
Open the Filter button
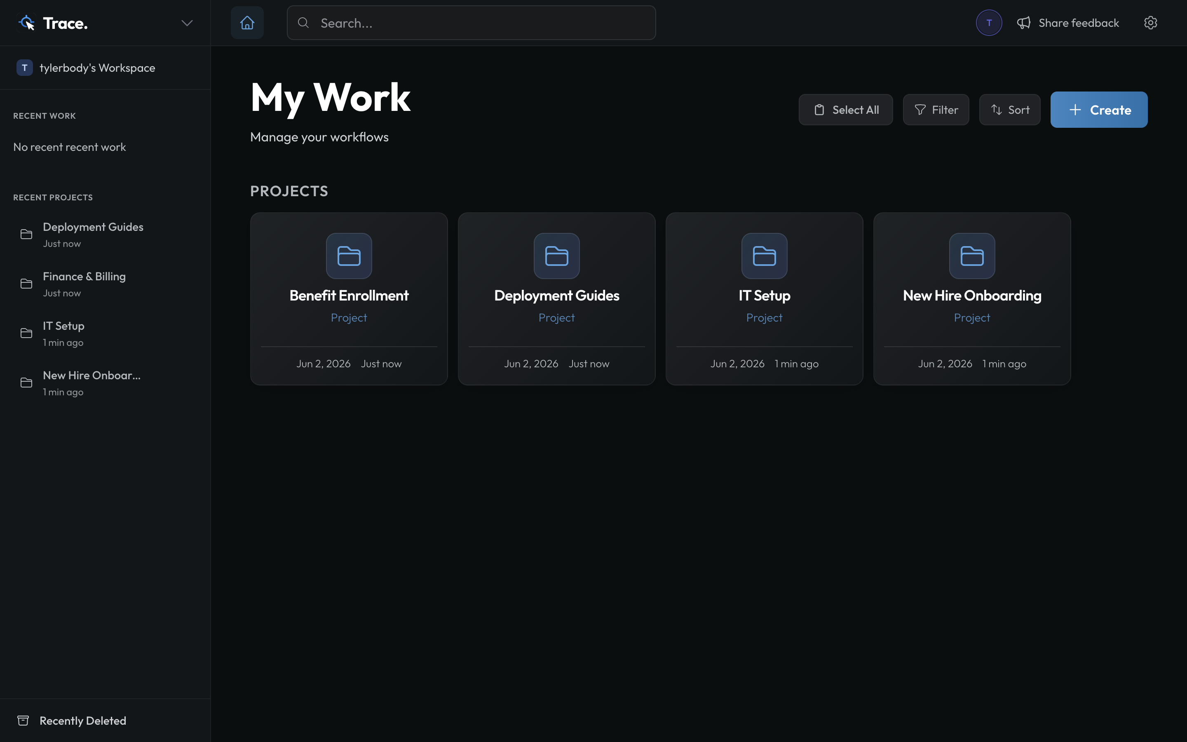(936, 109)
